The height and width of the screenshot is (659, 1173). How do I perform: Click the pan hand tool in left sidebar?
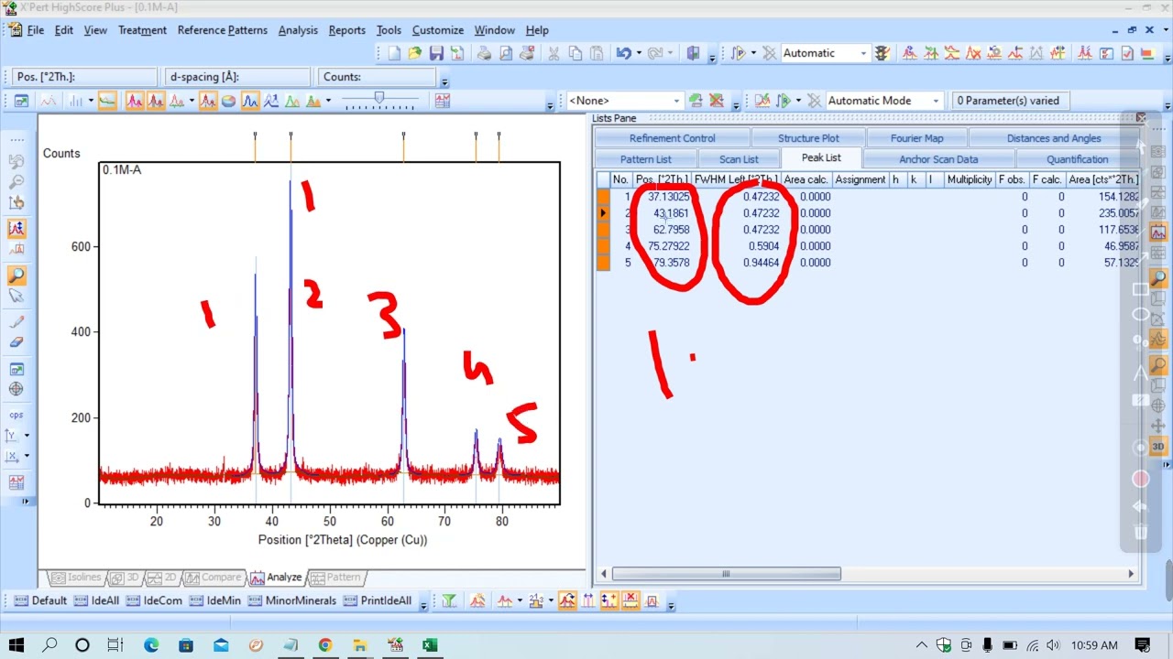click(x=16, y=203)
